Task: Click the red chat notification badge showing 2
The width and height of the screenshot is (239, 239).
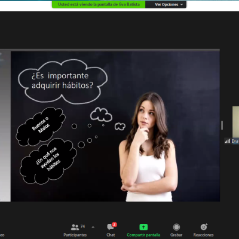Action: tap(114, 225)
